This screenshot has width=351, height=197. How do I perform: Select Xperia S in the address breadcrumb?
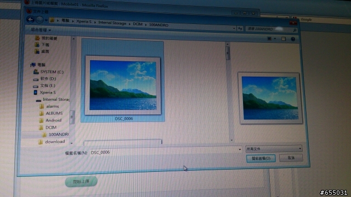(x=84, y=21)
